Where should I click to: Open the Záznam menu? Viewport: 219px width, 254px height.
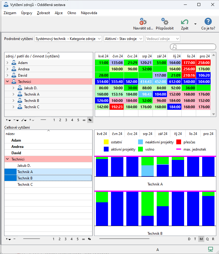pos(10,13)
